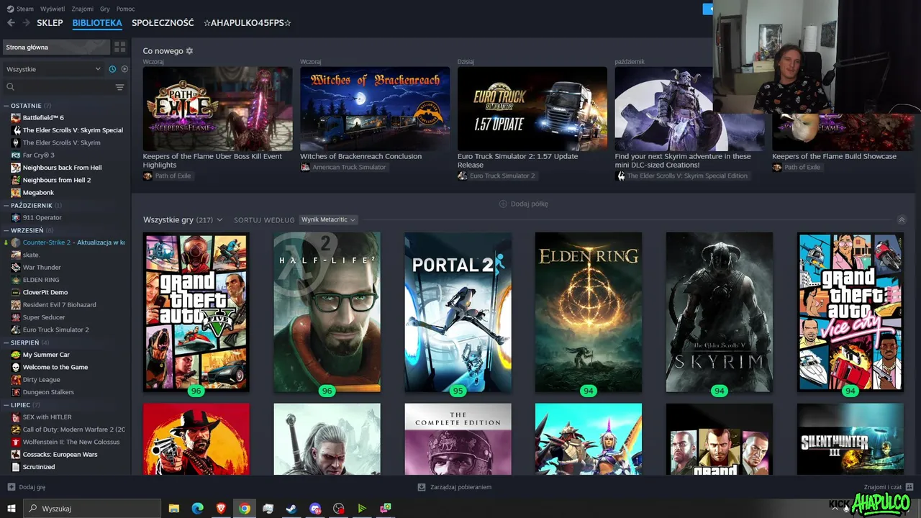Image resolution: width=921 pixels, height=518 pixels.
Task: Open the Grand Theft Auto V cover
Action: tap(196, 312)
